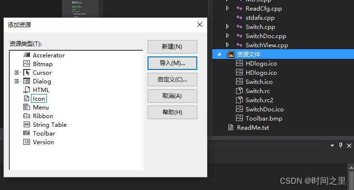Click the String Table resource icon
The width and height of the screenshot is (354, 190).
point(27,124)
